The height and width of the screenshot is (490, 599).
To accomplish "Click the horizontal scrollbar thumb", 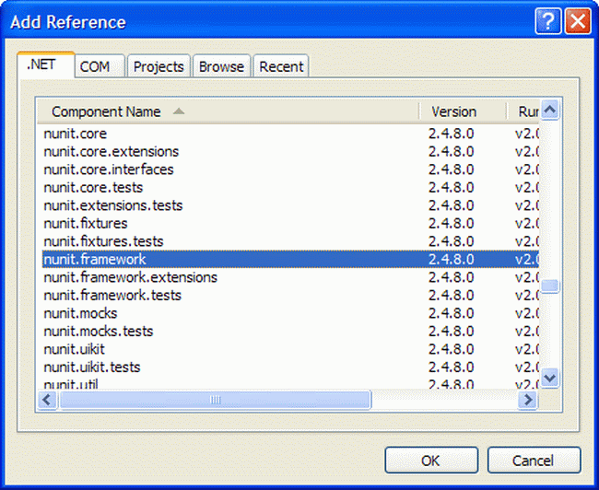I will pyautogui.click(x=215, y=400).
